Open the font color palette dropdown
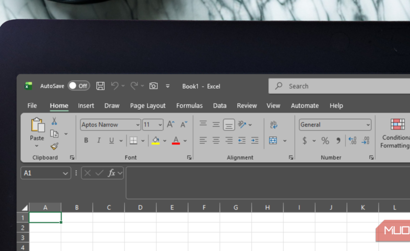The height and width of the screenshot is (251, 410). (185, 141)
